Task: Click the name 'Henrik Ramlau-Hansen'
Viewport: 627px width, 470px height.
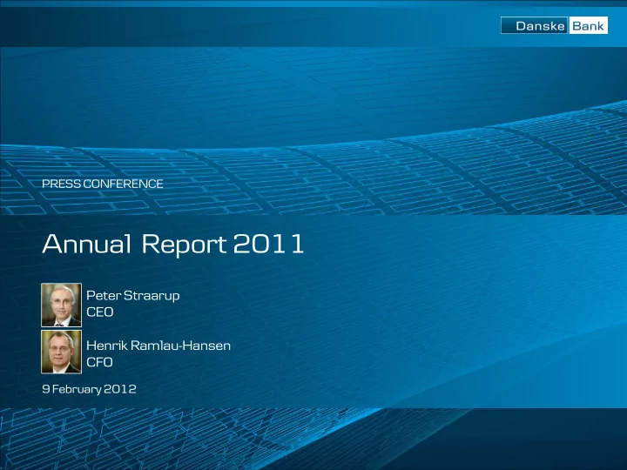Action: 158,346
